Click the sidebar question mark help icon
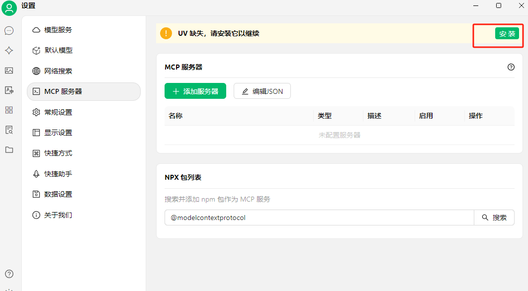 coord(9,274)
